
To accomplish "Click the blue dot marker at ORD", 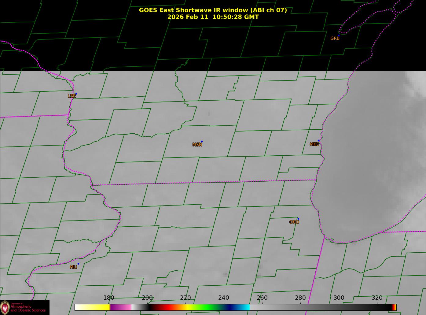I will tap(298, 219).
